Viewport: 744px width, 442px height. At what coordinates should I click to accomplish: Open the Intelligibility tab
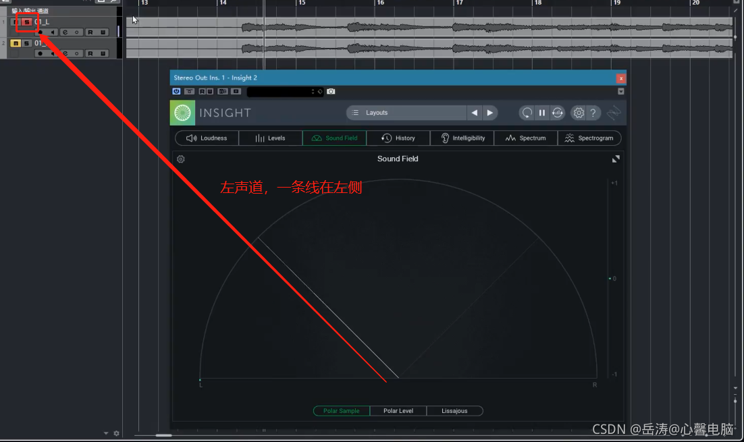point(462,138)
